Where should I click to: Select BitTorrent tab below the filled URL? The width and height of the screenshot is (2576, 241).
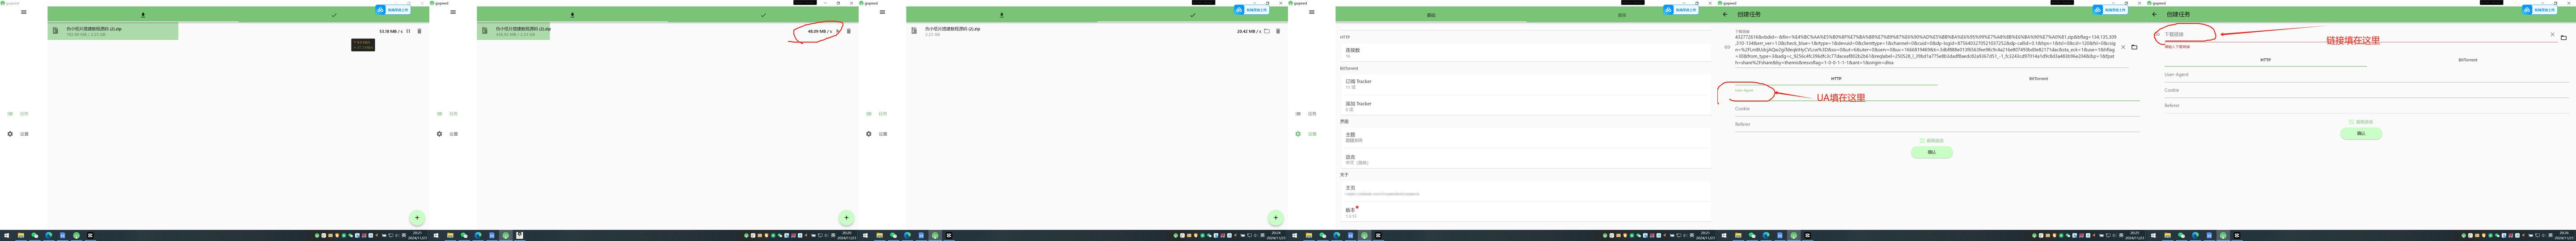pos(2038,79)
